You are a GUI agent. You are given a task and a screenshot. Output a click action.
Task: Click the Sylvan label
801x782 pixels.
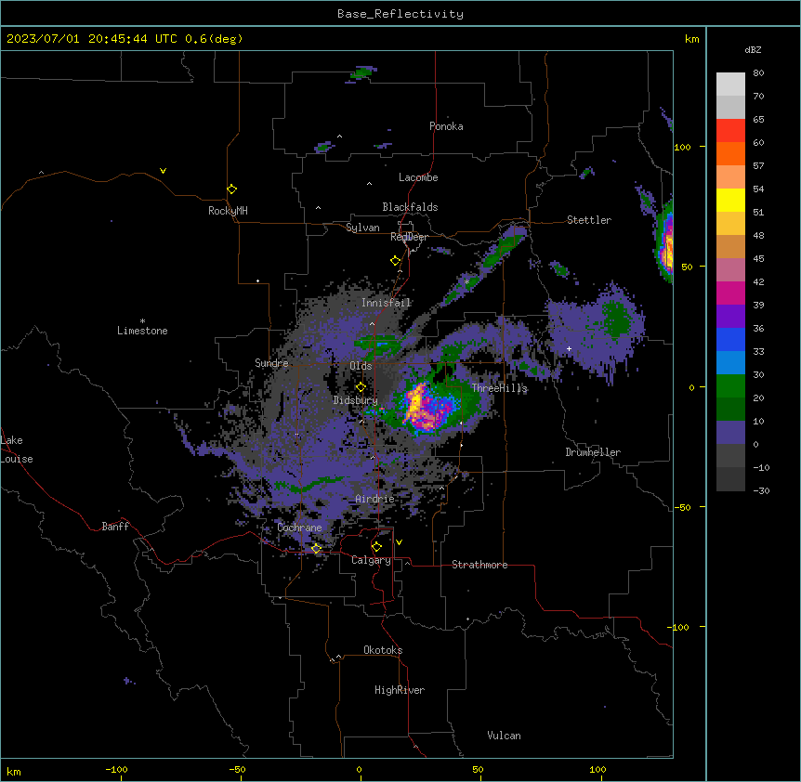click(362, 228)
